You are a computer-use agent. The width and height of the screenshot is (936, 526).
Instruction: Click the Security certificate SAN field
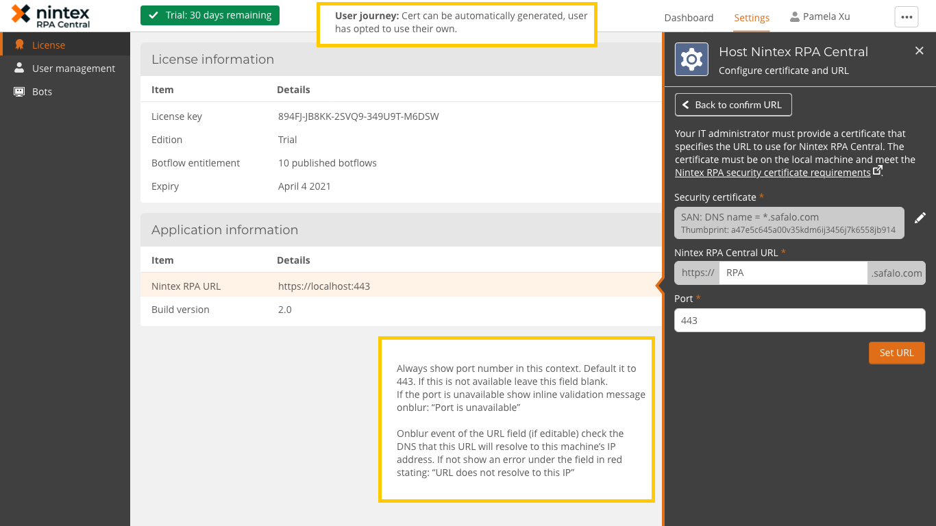[789, 223]
